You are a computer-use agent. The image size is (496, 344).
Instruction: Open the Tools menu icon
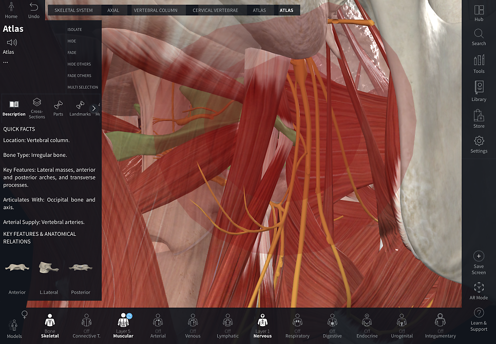tap(479, 64)
